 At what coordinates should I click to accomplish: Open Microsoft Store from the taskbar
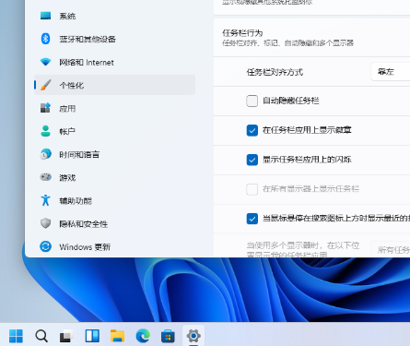(x=168, y=336)
